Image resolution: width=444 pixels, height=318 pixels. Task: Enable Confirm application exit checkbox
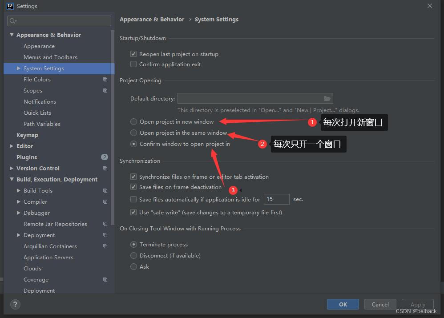coord(133,64)
